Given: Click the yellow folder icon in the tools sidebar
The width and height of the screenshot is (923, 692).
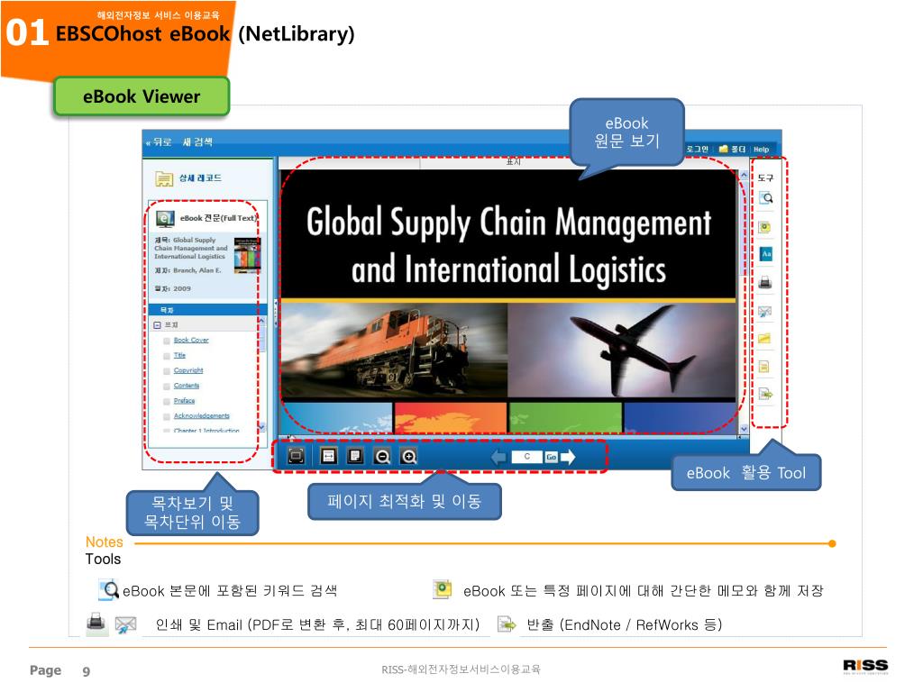Looking at the screenshot, I should [x=764, y=339].
